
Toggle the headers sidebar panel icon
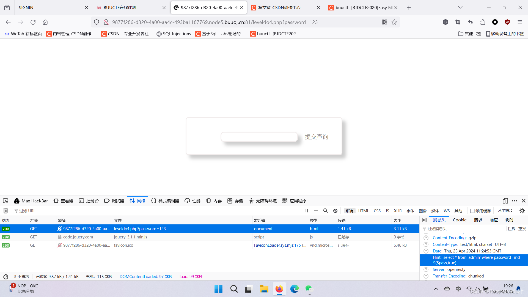pos(425,220)
